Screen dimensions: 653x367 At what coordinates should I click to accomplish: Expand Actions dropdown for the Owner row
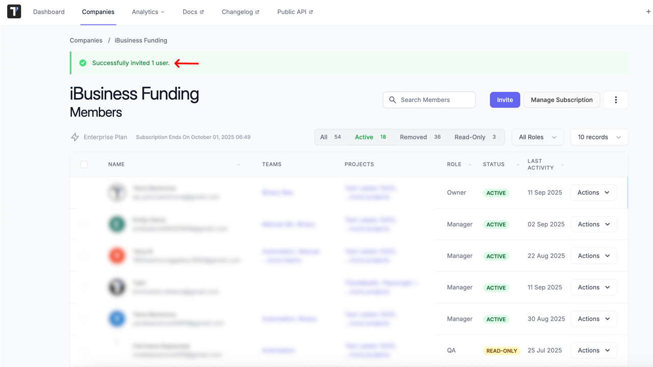593,193
